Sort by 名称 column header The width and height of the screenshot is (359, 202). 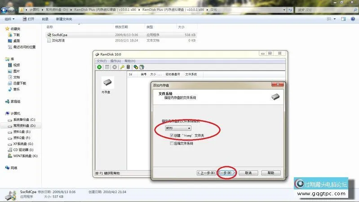[50, 27]
